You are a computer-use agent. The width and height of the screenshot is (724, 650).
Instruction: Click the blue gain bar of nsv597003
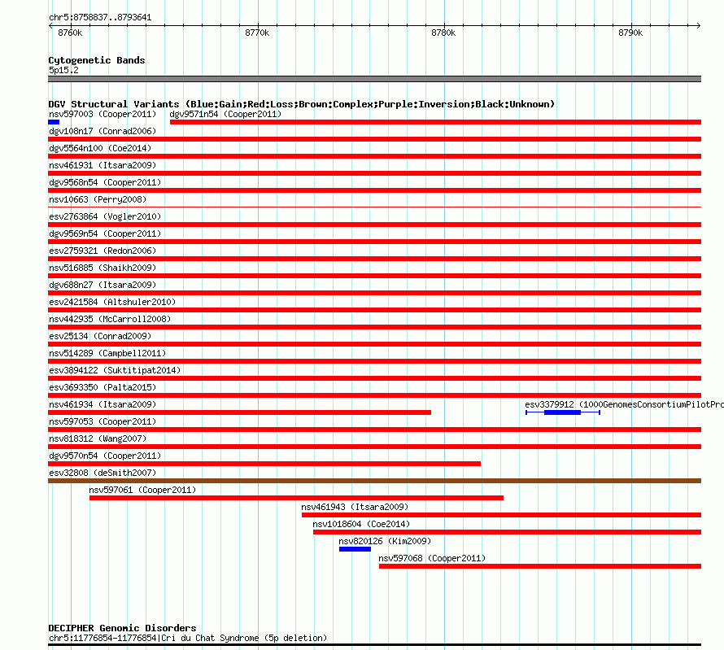click(54, 122)
